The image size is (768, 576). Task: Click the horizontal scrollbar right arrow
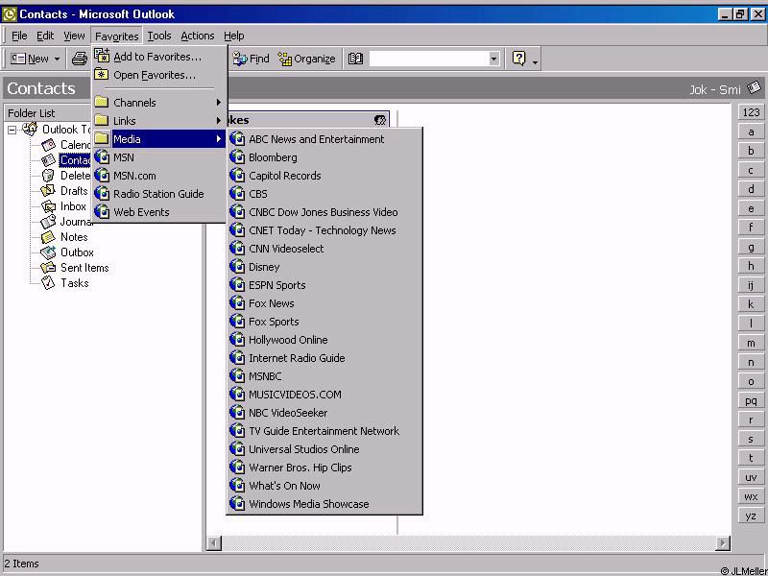coord(723,542)
